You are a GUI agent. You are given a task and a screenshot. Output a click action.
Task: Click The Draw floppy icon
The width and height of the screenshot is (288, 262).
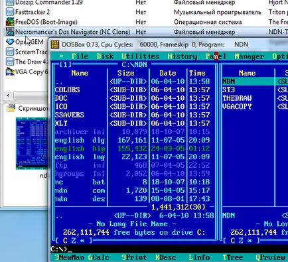(10, 62)
